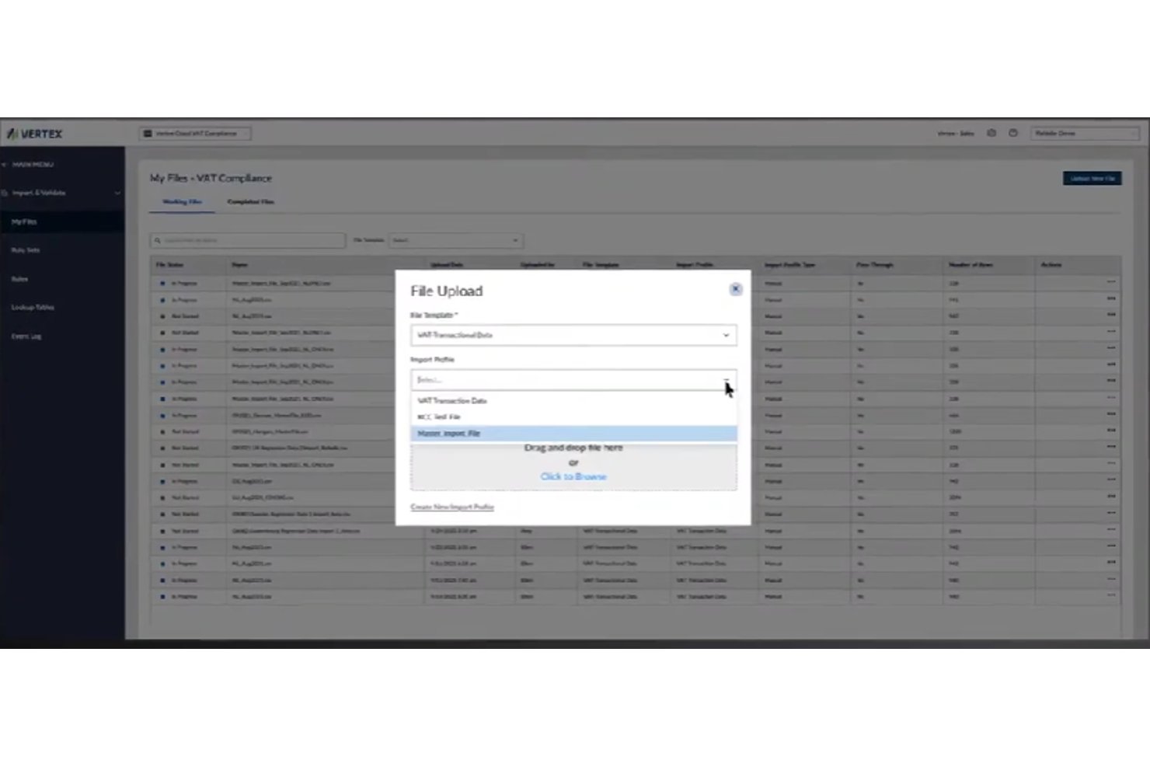1150x767 pixels.
Task: Close the File Upload dialog
Action: point(735,289)
